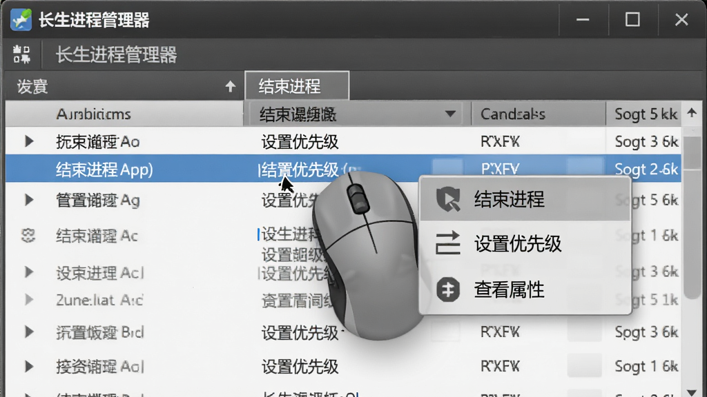Click the 发 tab label at left

tap(32, 86)
